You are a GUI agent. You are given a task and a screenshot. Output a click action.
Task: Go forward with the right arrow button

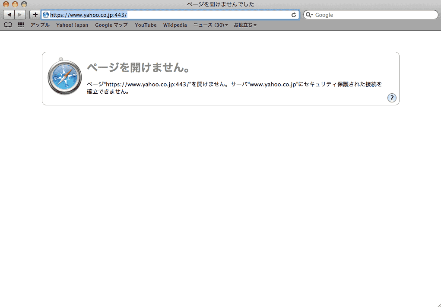[20, 15]
